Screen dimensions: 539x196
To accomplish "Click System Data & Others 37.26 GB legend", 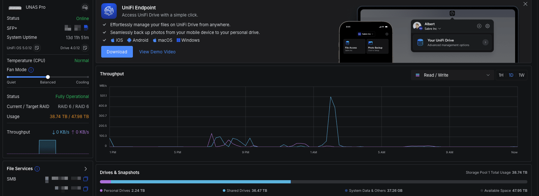I will click(374, 191).
